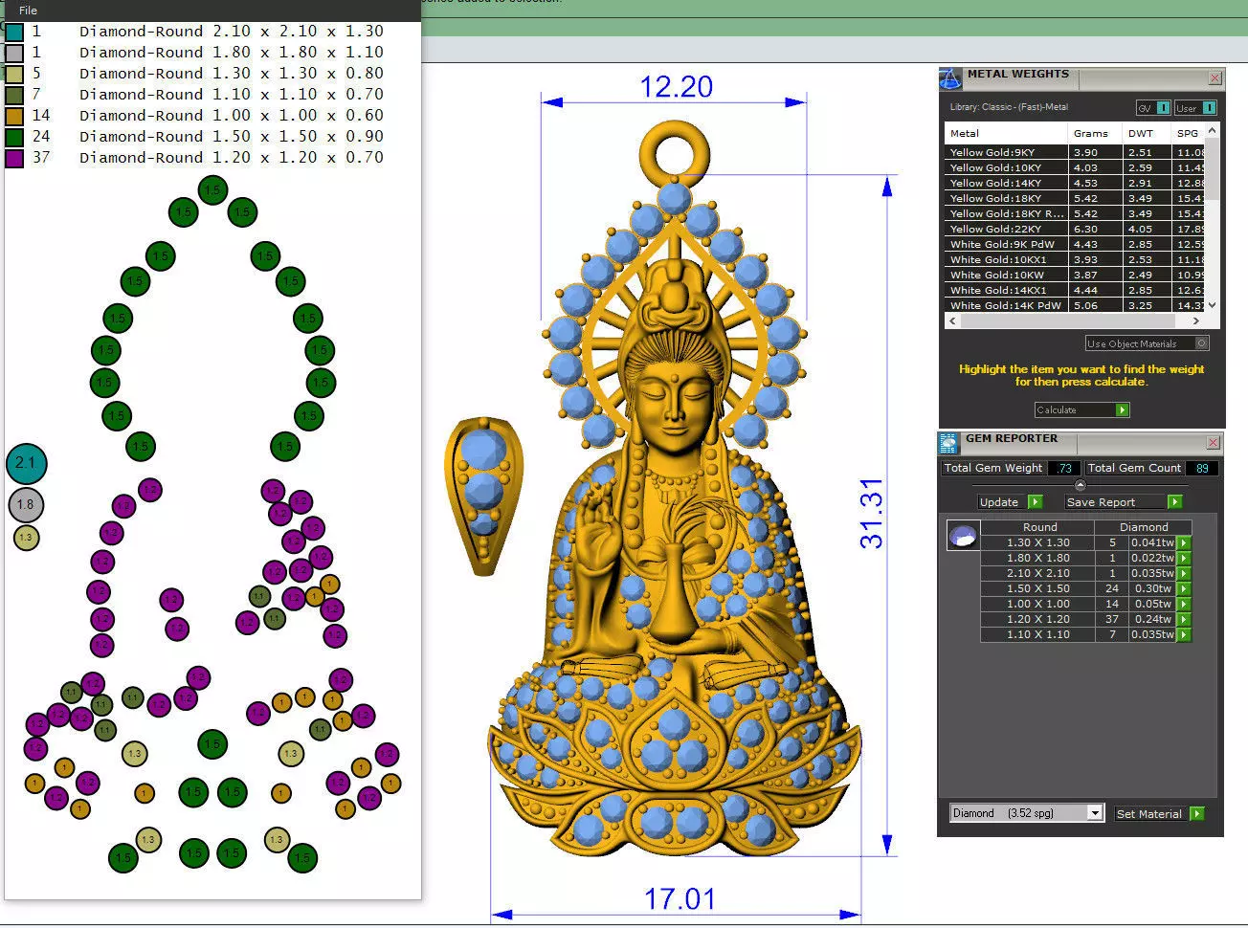
Task: Click green arrow beside Save Report
Action: 1175,502
